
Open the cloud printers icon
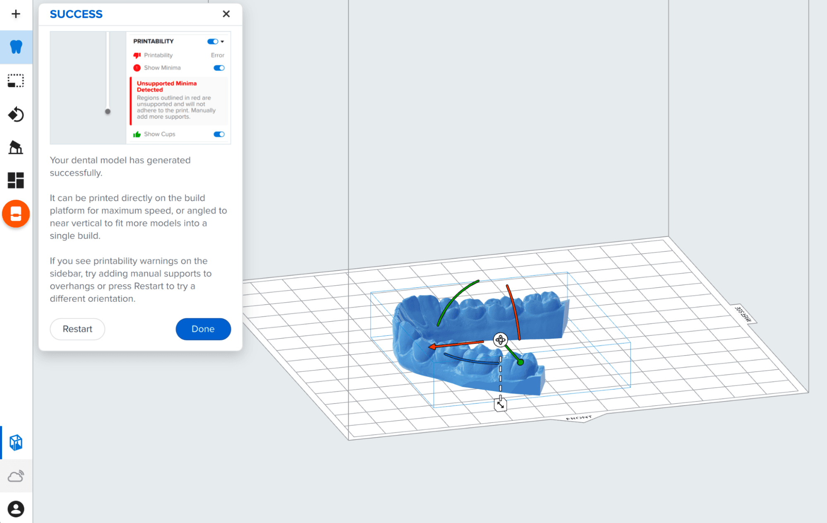[x=16, y=476]
